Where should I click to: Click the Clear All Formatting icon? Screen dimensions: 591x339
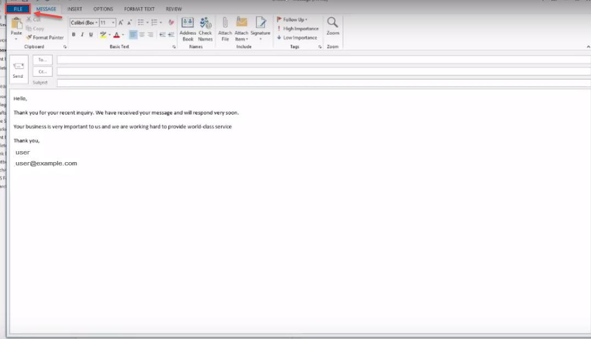coord(171,23)
